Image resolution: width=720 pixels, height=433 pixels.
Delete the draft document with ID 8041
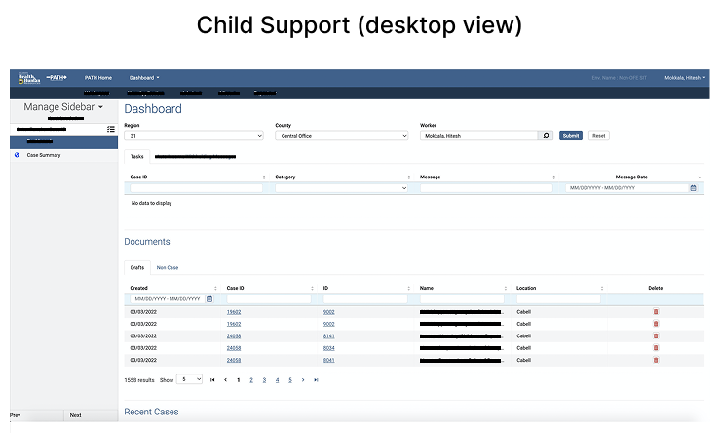click(656, 359)
